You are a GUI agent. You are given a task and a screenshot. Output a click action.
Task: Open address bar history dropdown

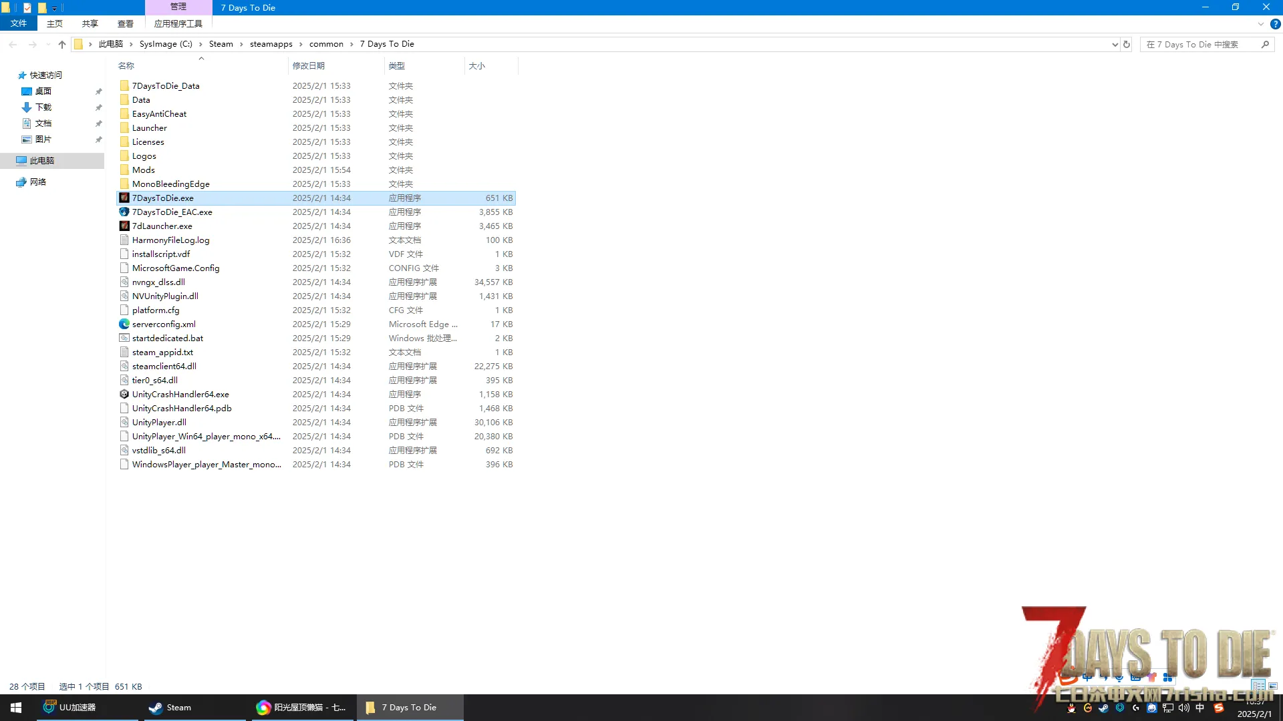[1115, 45]
